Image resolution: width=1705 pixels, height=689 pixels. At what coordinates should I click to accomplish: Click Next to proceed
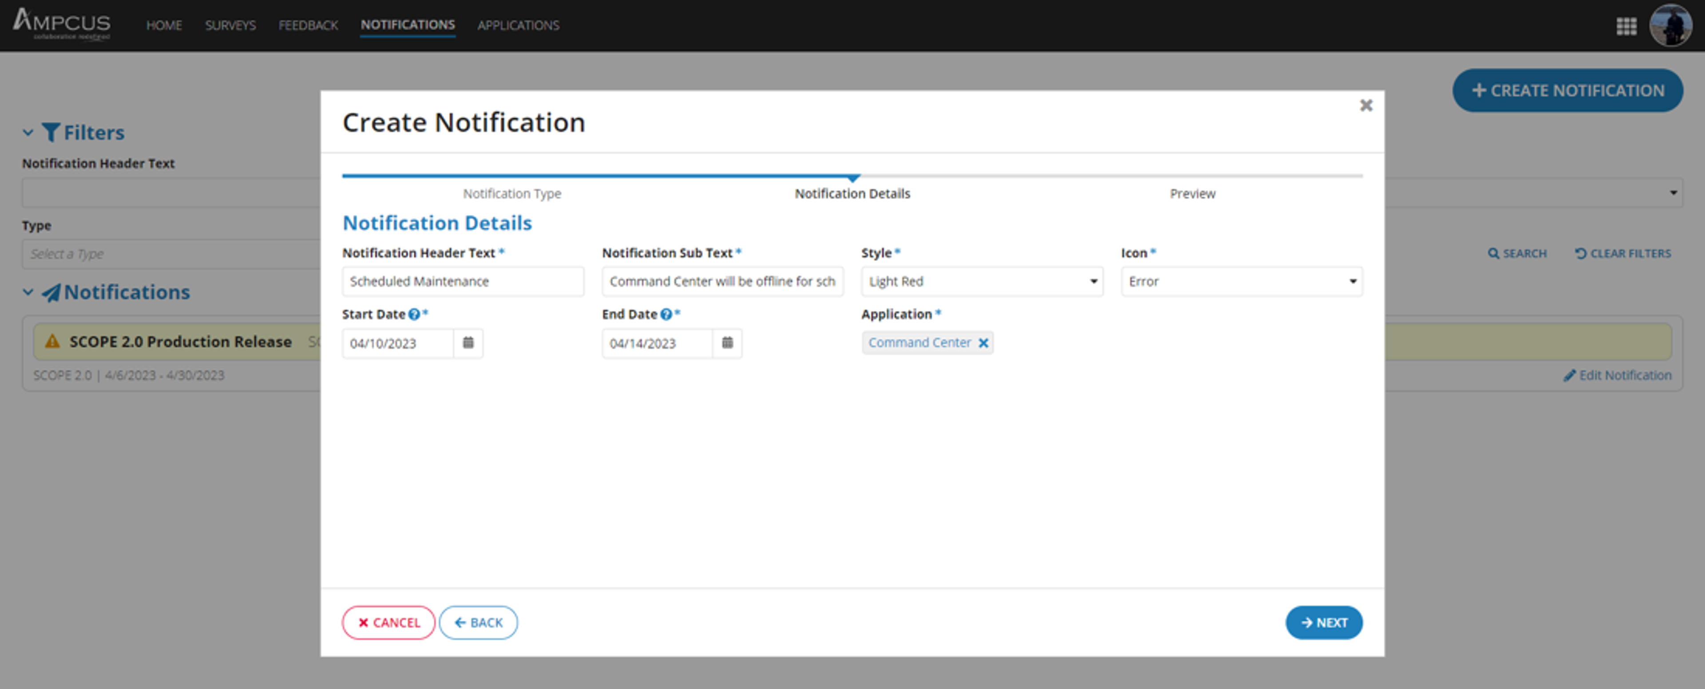pos(1324,622)
